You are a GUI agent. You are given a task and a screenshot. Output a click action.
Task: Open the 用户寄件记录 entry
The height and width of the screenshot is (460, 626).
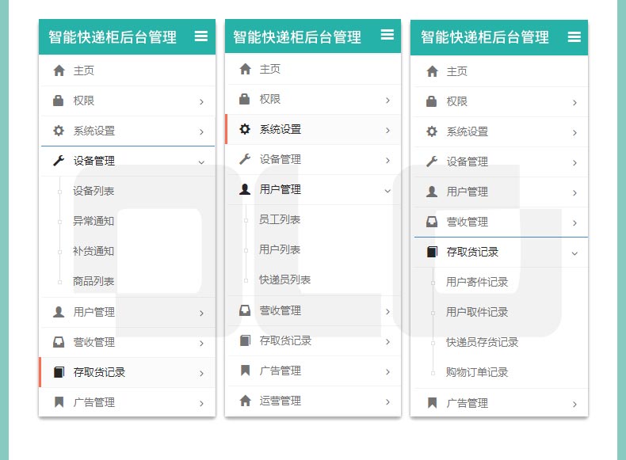coord(477,282)
